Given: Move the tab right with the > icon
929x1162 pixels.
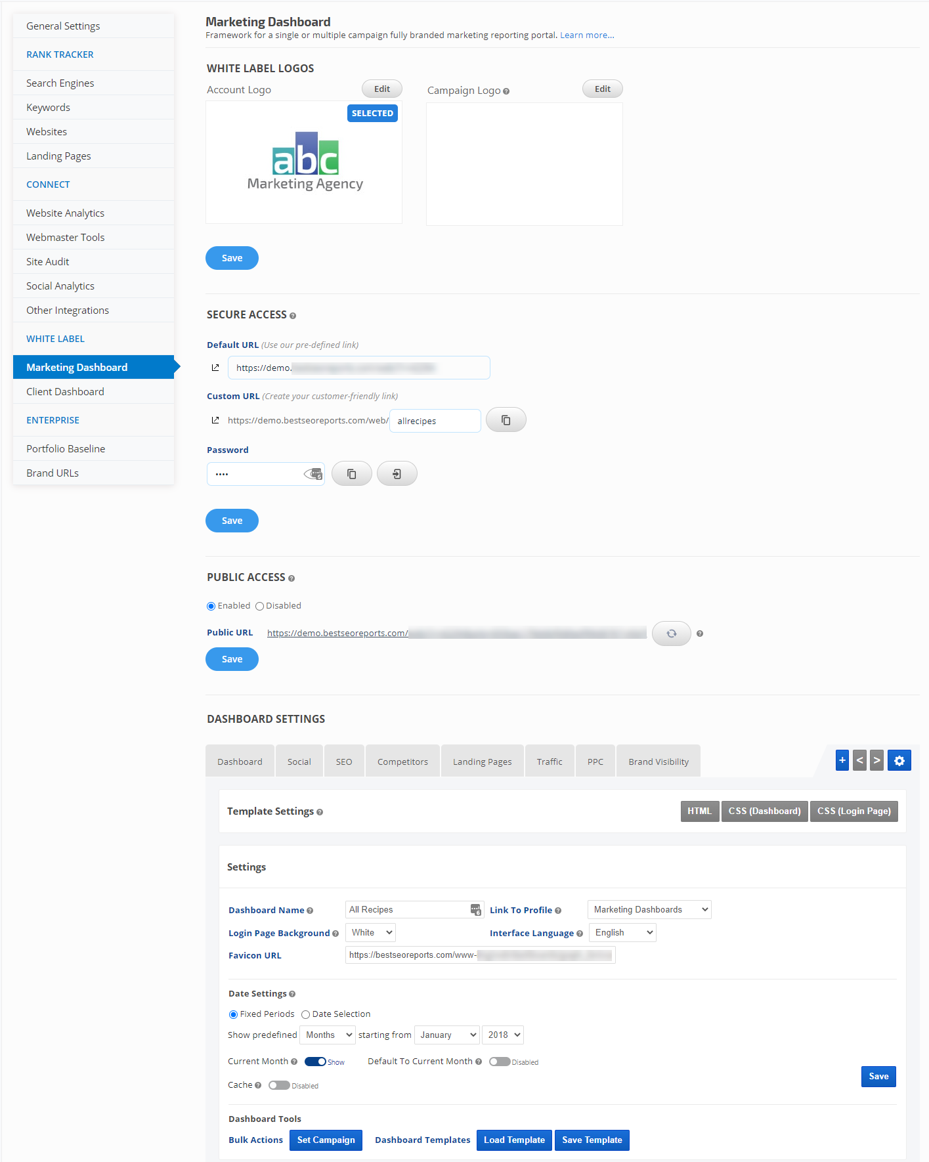Looking at the screenshot, I should click(x=877, y=760).
